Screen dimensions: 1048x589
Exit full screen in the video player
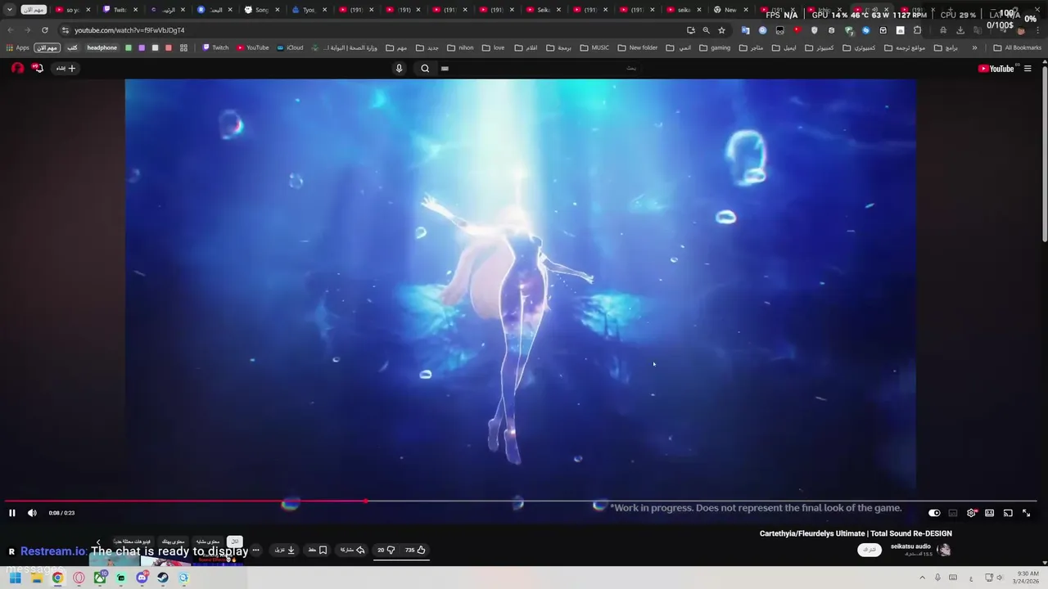(1027, 513)
